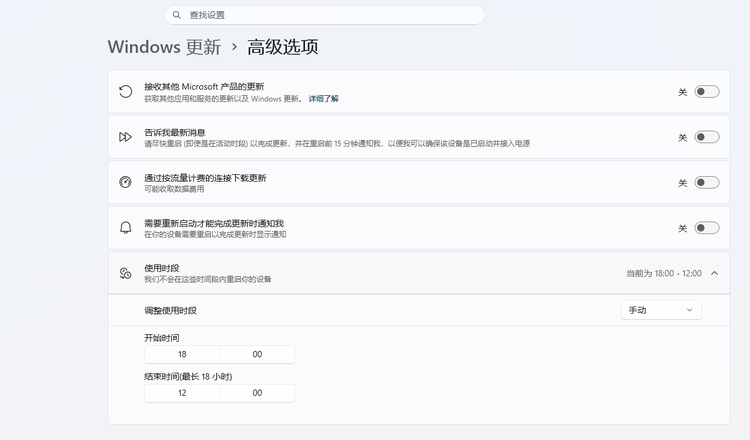Click the 需要重新启动才能完成更新时通知我 title
This screenshot has width=750, height=440.
click(214, 223)
